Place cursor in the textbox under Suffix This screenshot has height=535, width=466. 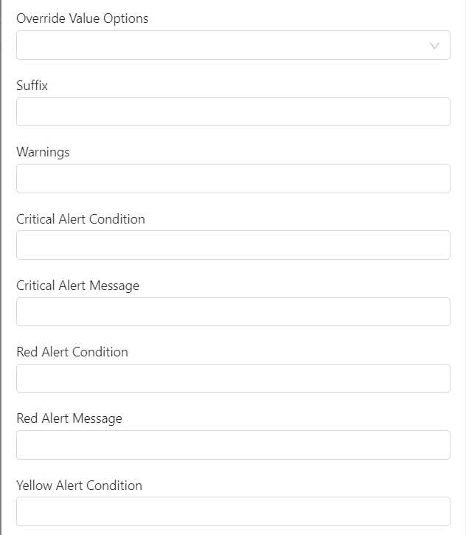pyautogui.click(x=233, y=112)
